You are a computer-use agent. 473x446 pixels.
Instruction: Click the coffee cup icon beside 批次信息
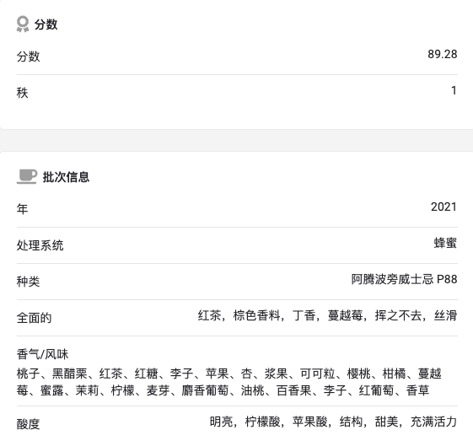click(x=26, y=176)
